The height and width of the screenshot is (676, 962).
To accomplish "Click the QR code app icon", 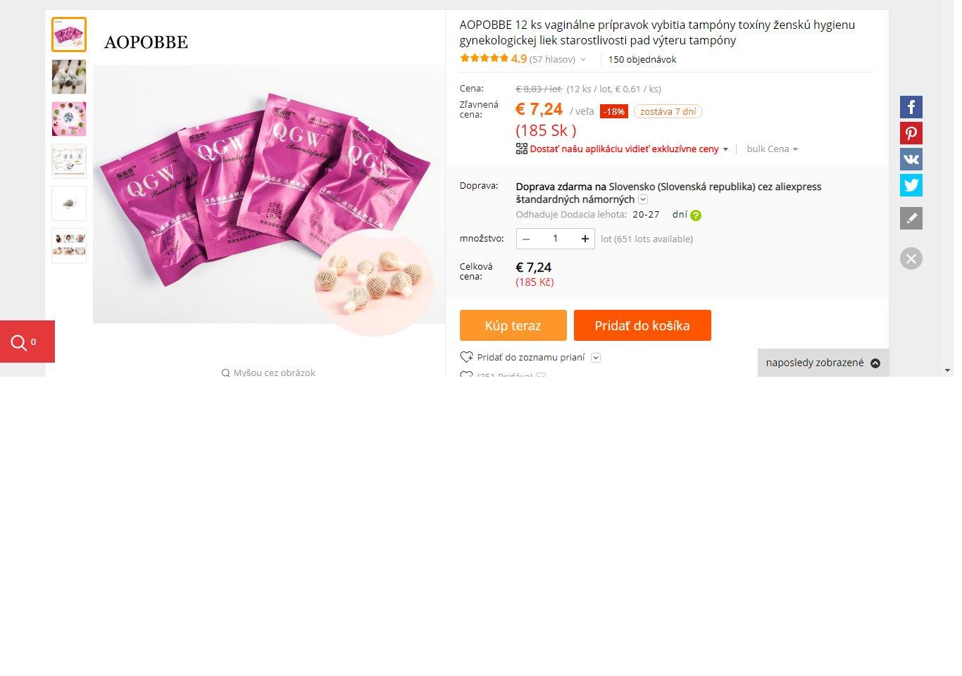I will click(x=522, y=149).
